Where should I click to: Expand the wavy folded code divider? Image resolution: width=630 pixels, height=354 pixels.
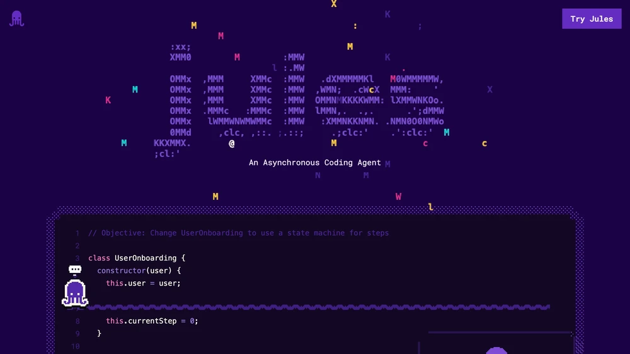click(319, 307)
